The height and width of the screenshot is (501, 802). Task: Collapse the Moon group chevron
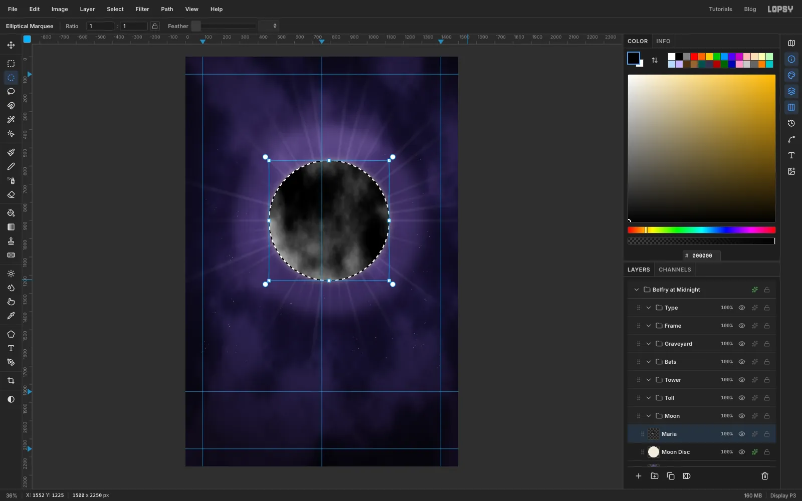click(649, 416)
